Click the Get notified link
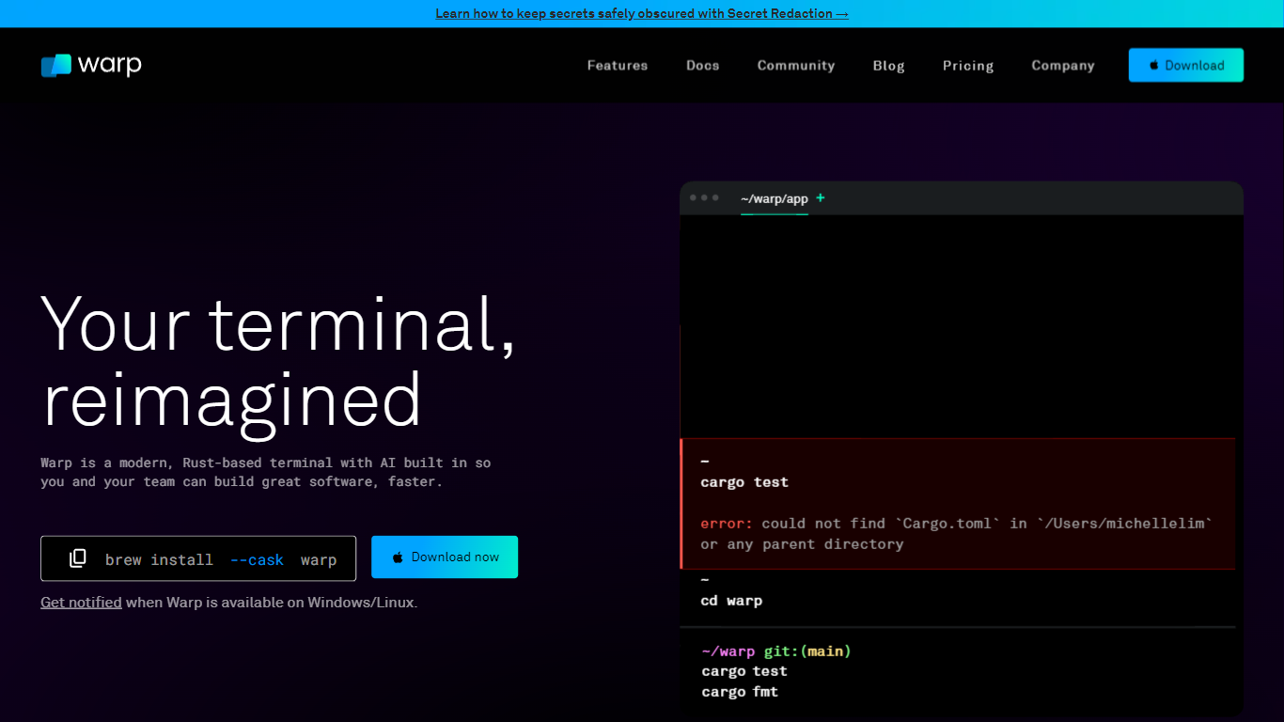 coord(81,603)
